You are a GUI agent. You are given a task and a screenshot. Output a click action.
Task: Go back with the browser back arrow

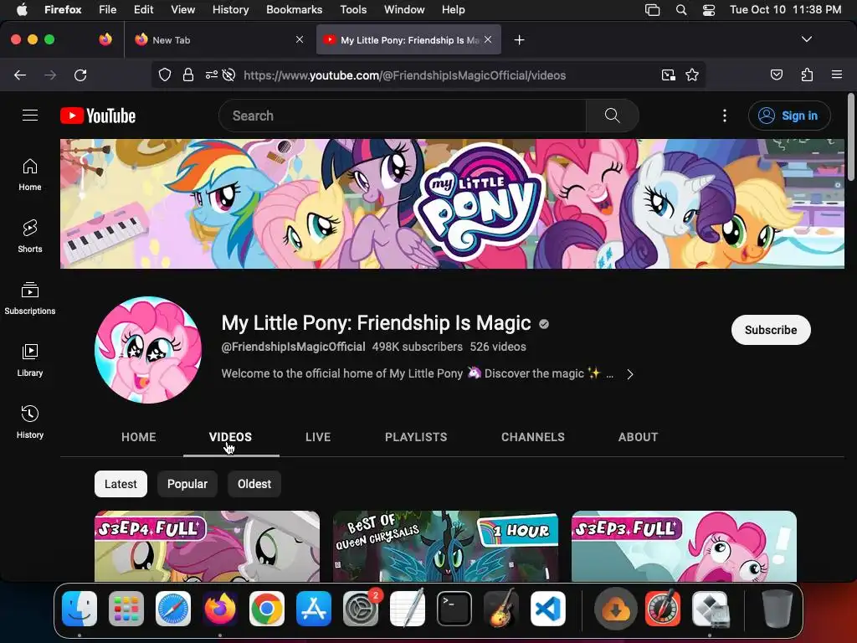[20, 75]
